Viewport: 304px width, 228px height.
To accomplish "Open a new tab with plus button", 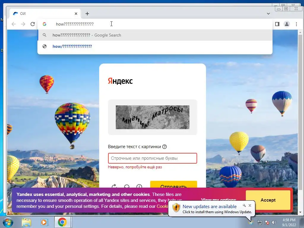I will click(x=87, y=14).
